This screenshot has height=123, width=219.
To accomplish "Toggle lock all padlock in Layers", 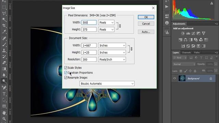I will tap(195, 71).
